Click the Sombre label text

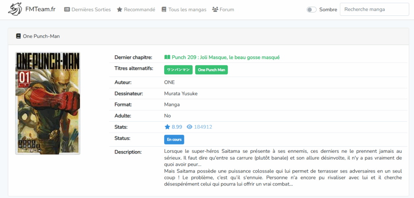coord(328,10)
